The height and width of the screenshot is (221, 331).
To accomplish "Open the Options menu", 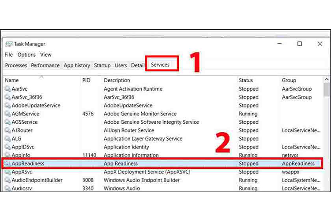I will [x=26, y=54].
